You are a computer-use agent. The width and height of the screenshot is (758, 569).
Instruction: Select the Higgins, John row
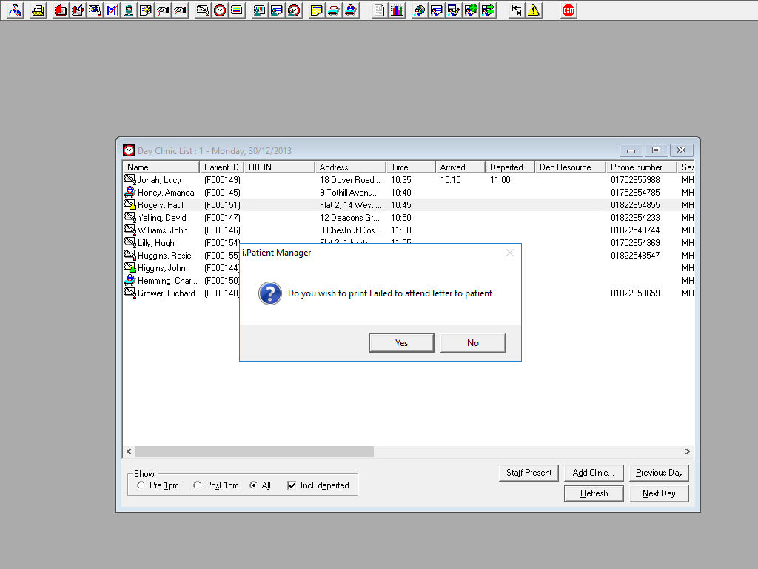(x=409, y=268)
